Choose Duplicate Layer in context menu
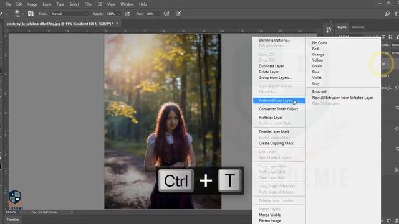The image size is (399, 224). point(272,66)
